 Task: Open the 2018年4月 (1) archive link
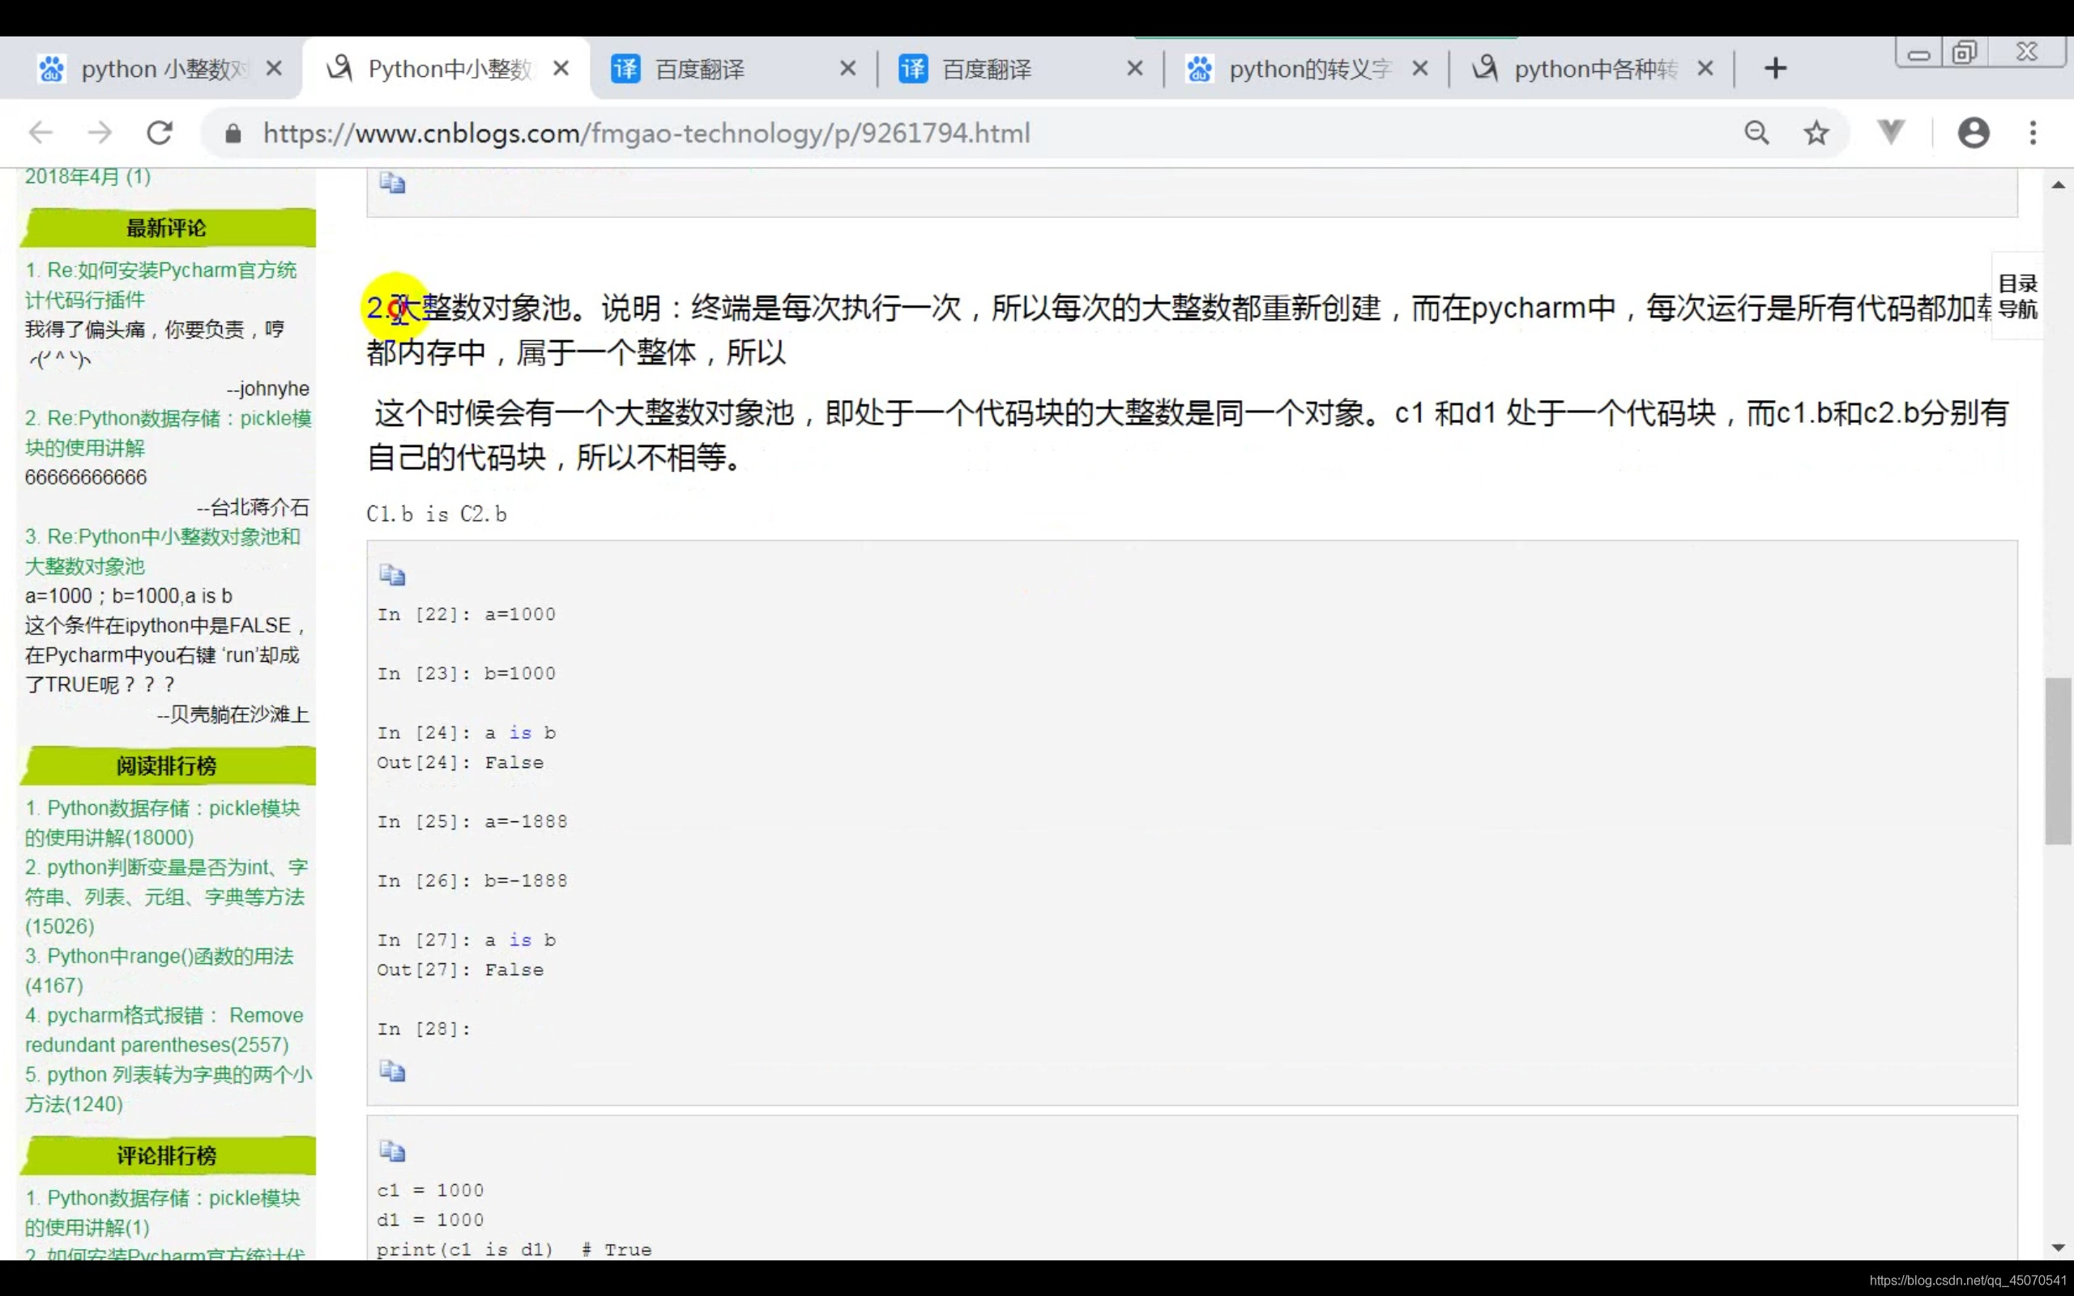point(87,177)
